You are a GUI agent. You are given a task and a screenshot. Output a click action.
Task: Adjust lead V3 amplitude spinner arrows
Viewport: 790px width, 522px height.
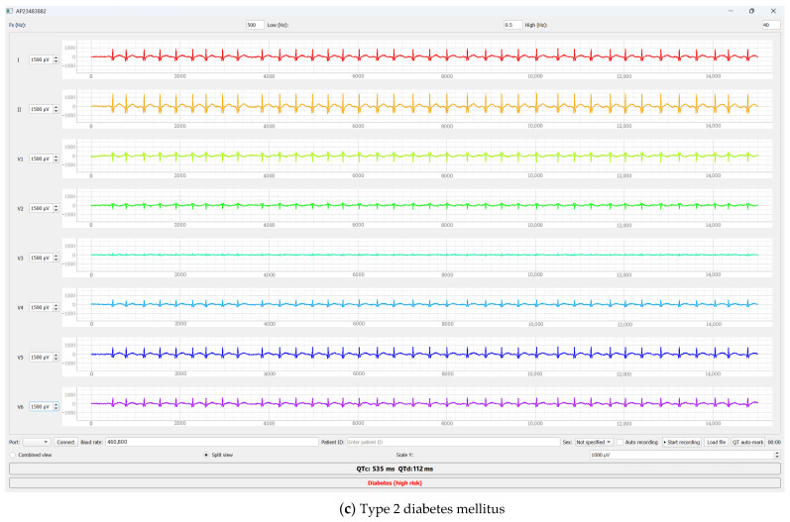coord(56,258)
